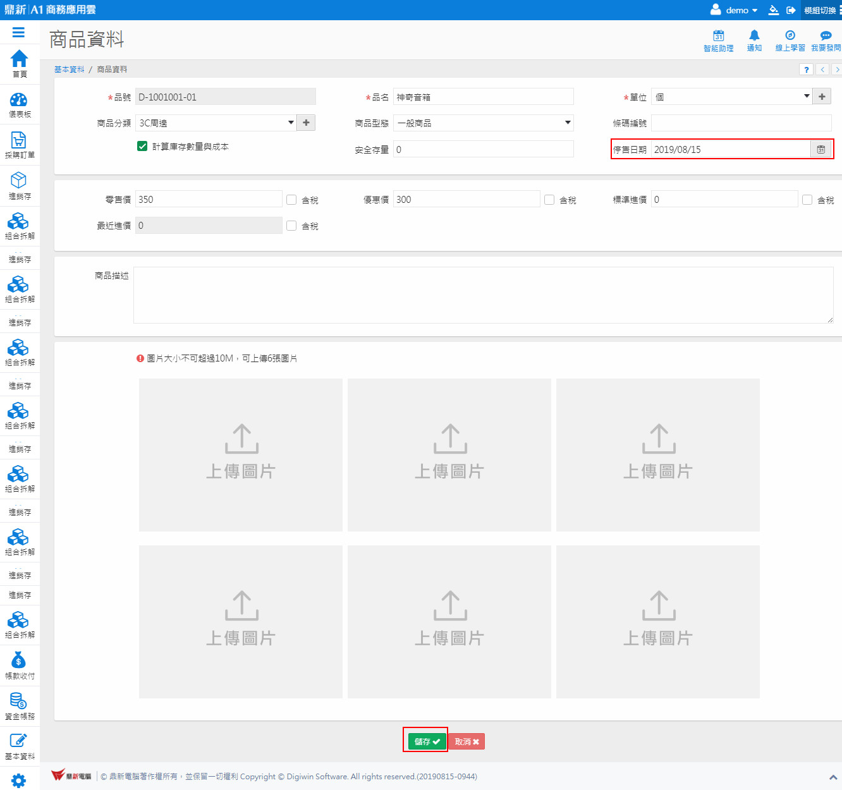Click the red 取消 cancel button

pos(467,741)
